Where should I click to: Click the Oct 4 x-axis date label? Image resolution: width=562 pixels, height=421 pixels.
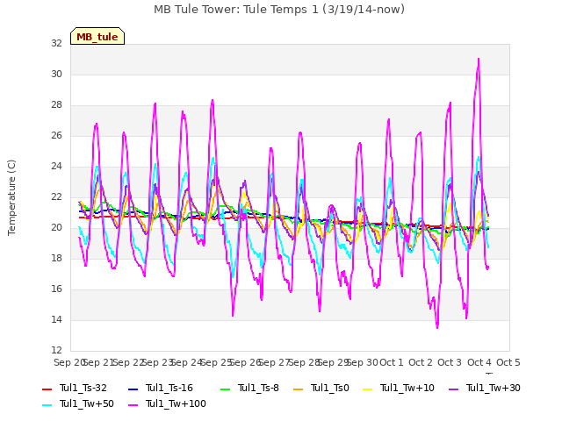479,362
